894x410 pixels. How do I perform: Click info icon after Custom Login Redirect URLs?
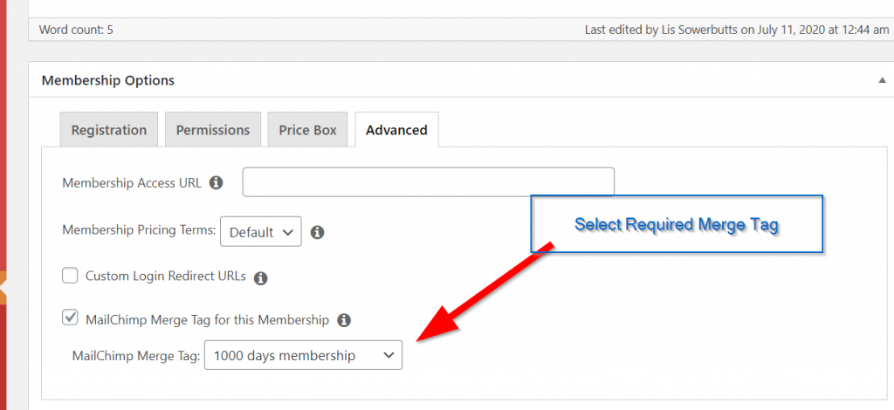(260, 278)
